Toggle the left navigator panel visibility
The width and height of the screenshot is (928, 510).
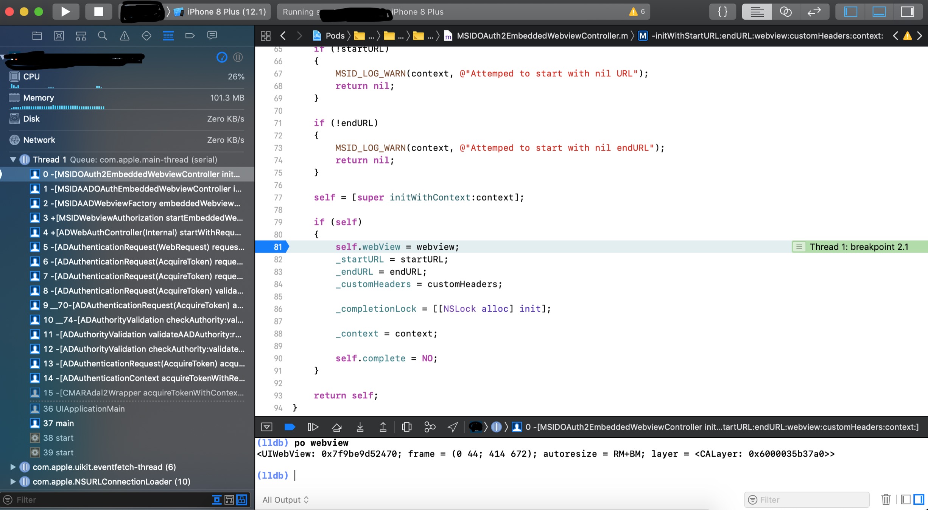850,11
